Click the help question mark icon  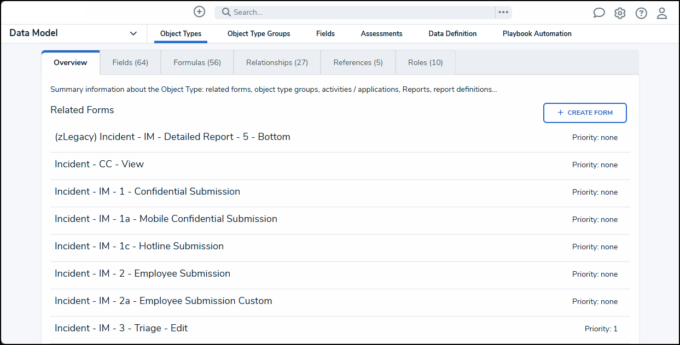pyautogui.click(x=641, y=13)
